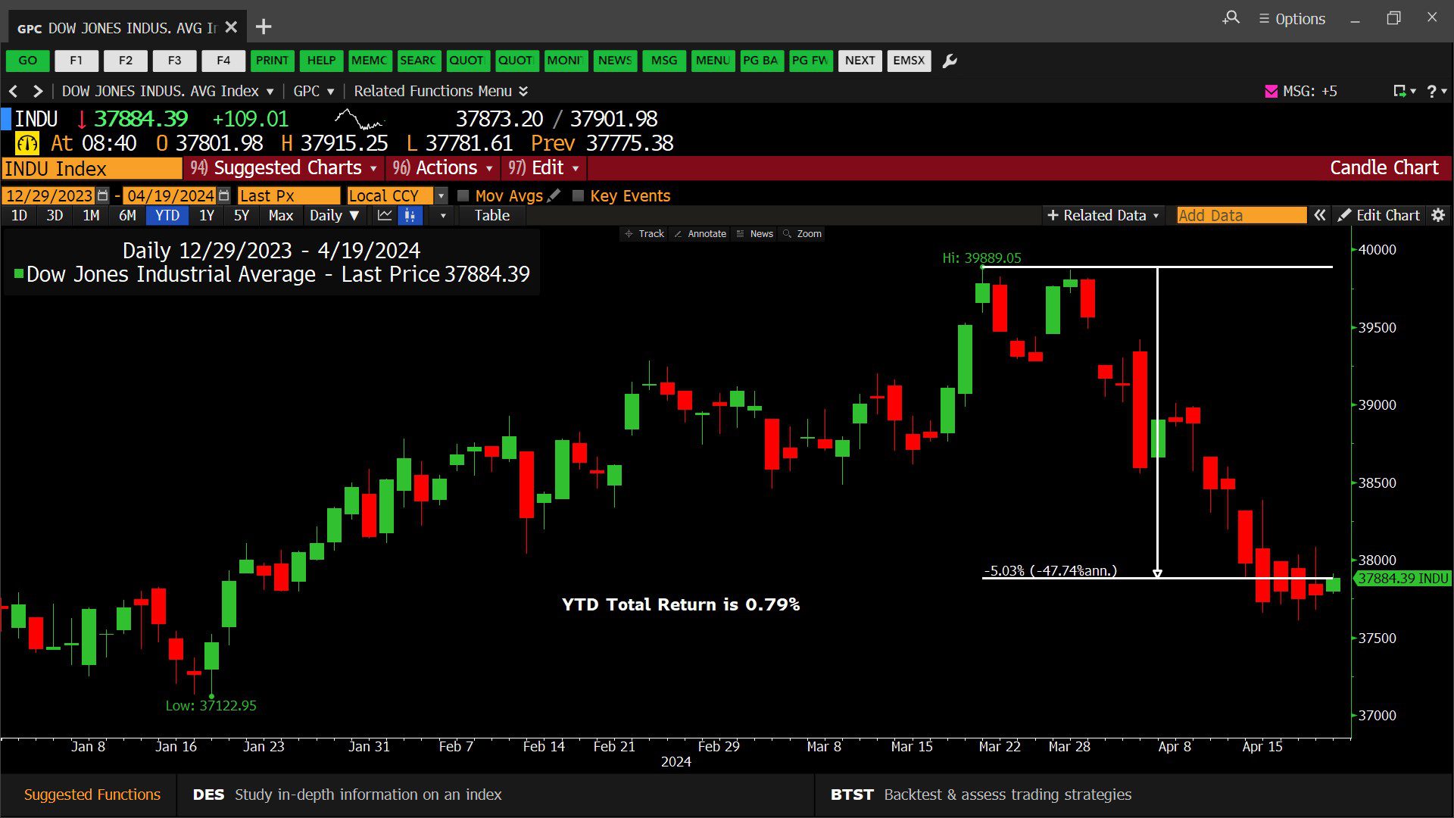Select the YTD time range
Image resolution: width=1454 pixels, height=818 pixels.
pos(167,215)
